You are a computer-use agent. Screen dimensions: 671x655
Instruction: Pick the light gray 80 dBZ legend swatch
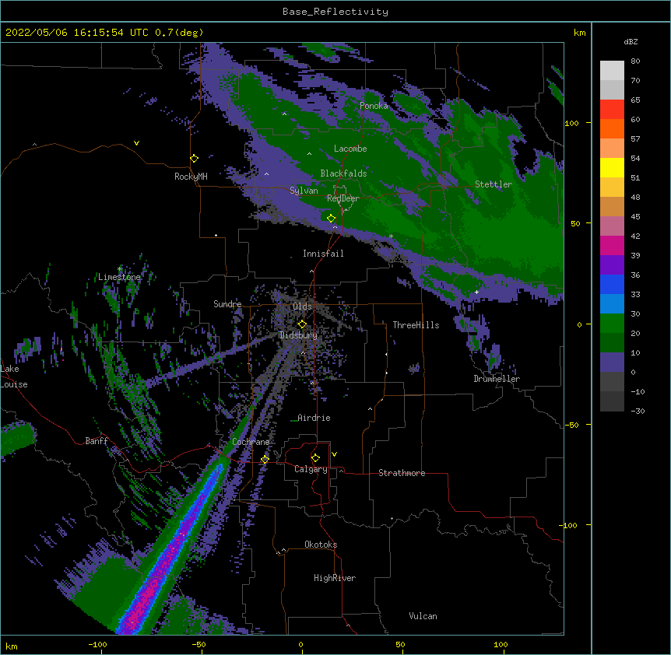point(612,70)
